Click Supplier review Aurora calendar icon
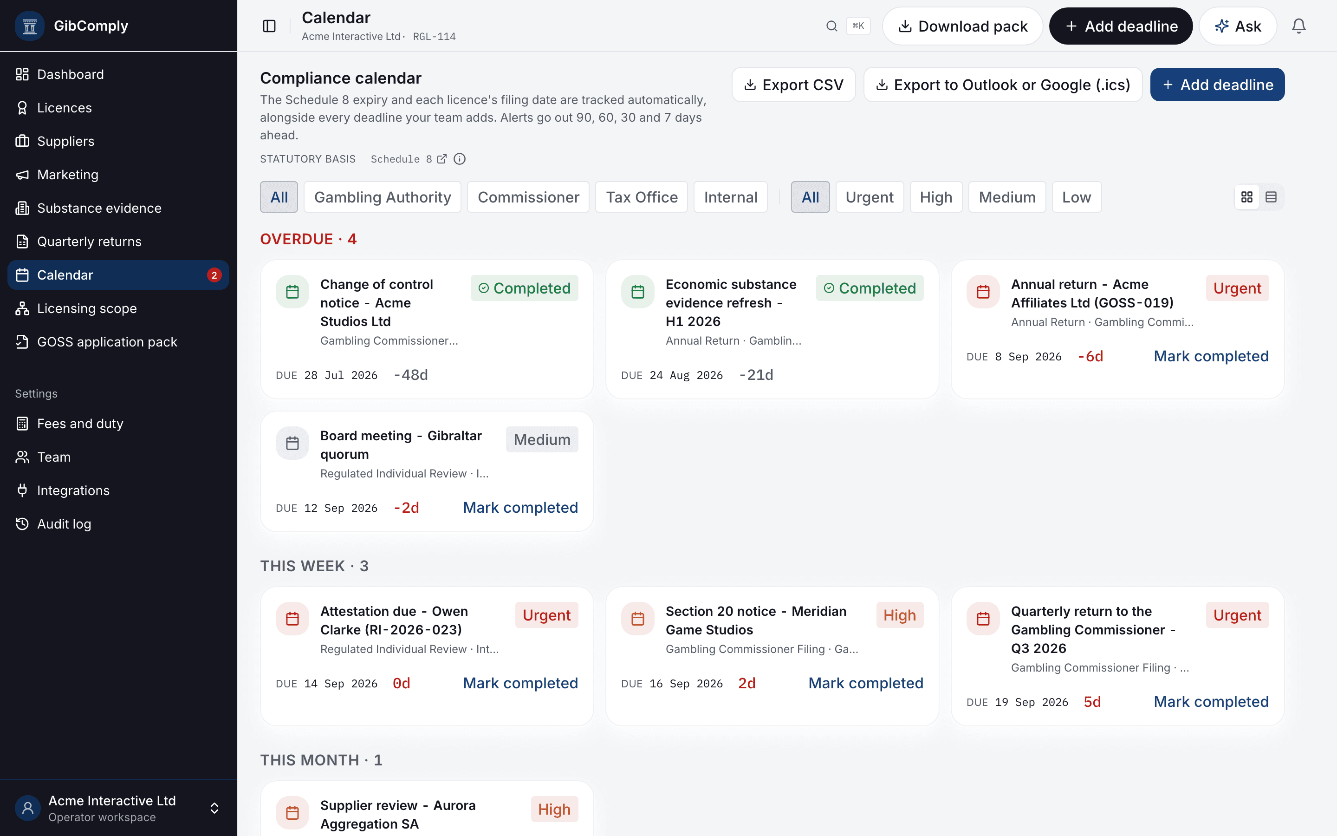Image resolution: width=1337 pixels, height=836 pixels. pyautogui.click(x=292, y=813)
